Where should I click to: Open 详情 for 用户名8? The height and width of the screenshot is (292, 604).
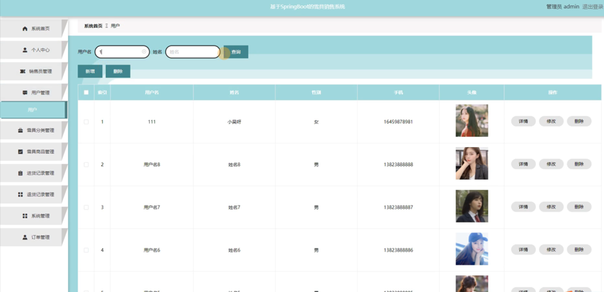click(523, 164)
